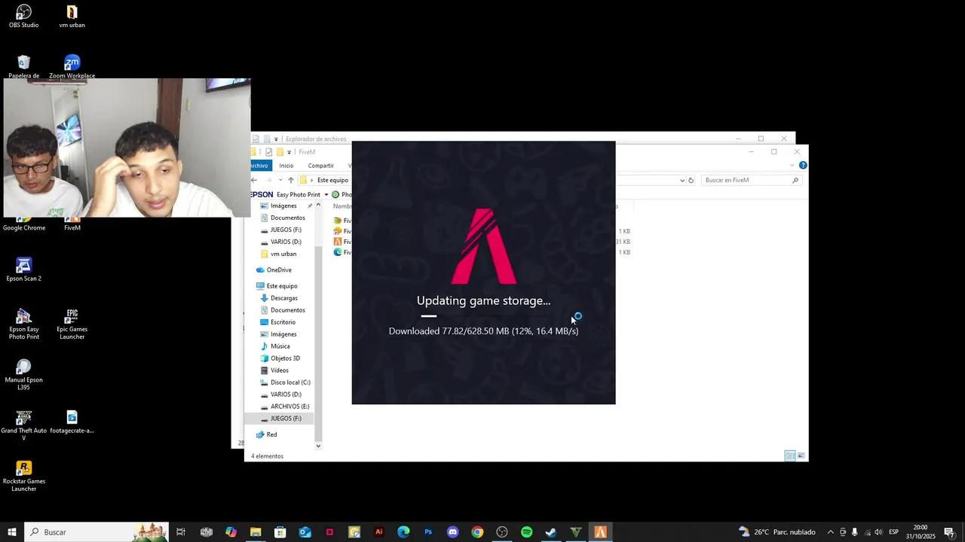Select the Epson Scan 2 desktop icon
The width and height of the screenshot is (965, 542).
[x=24, y=269]
